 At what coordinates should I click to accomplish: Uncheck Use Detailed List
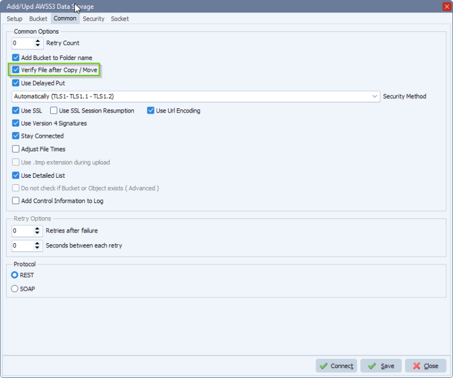(x=16, y=175)
